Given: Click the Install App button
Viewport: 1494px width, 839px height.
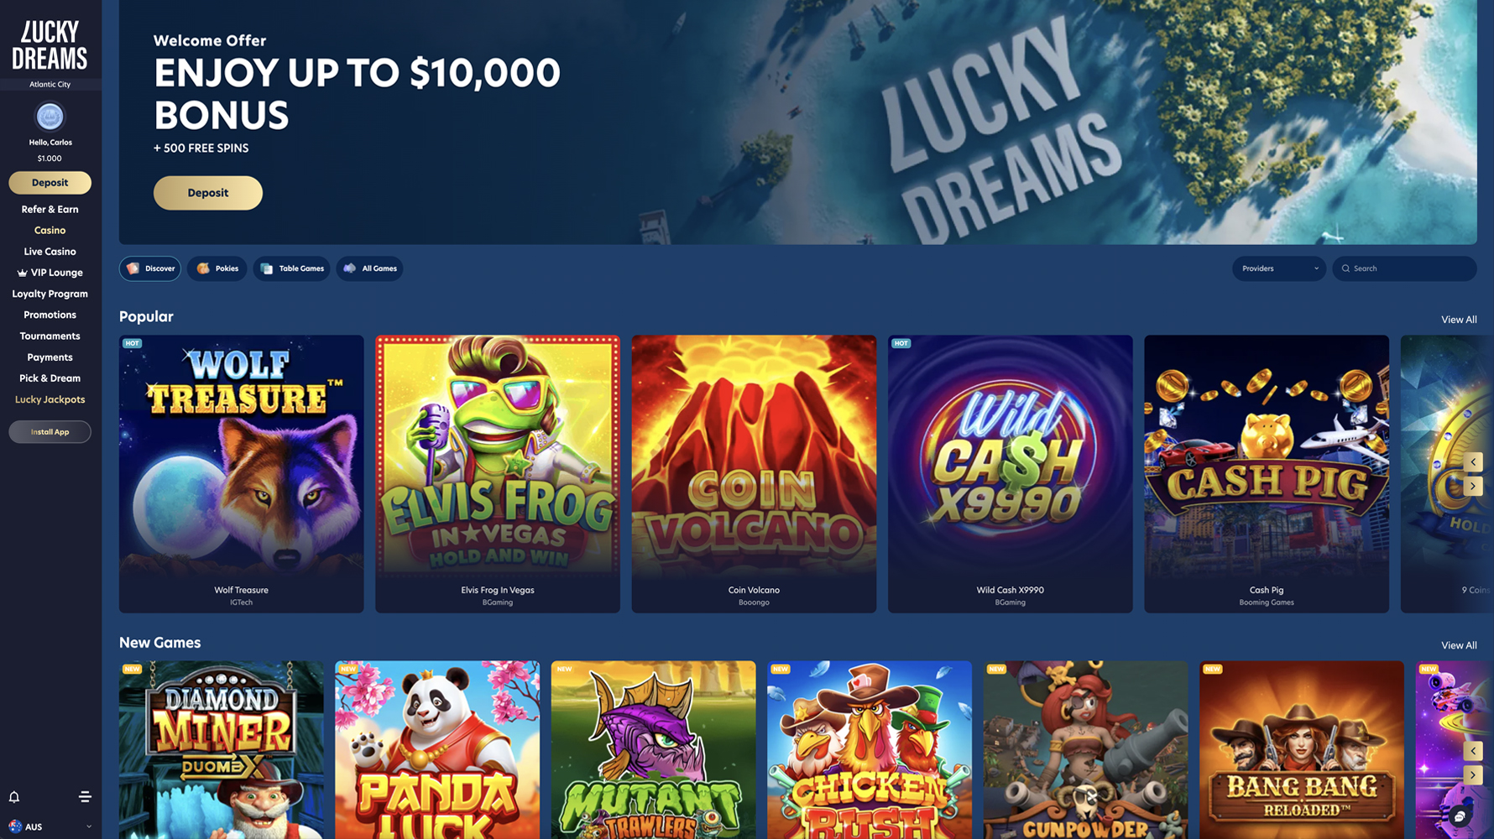Looking at the screenshot, I should click(50, 432).
